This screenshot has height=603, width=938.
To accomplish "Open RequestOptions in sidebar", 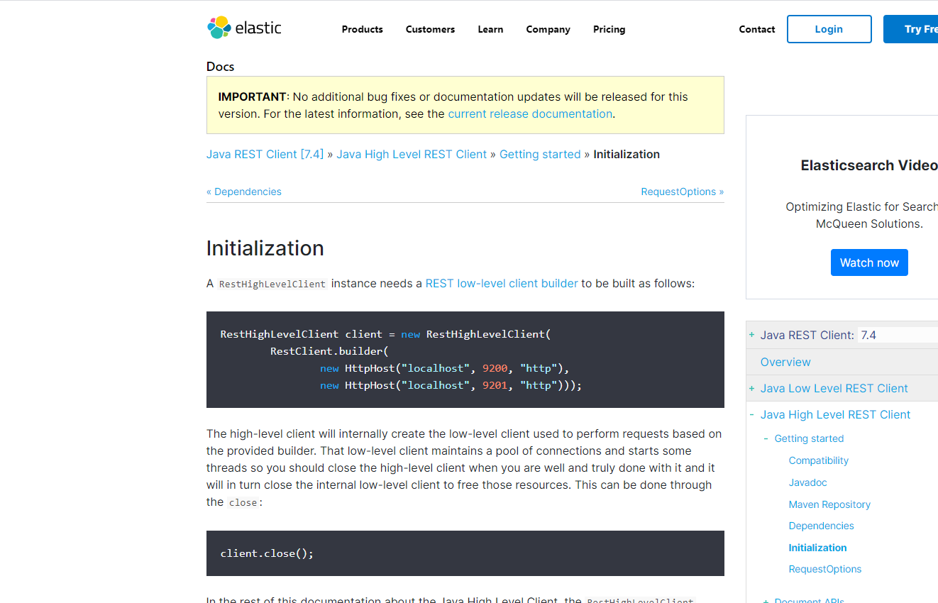I will pos(825,569).
